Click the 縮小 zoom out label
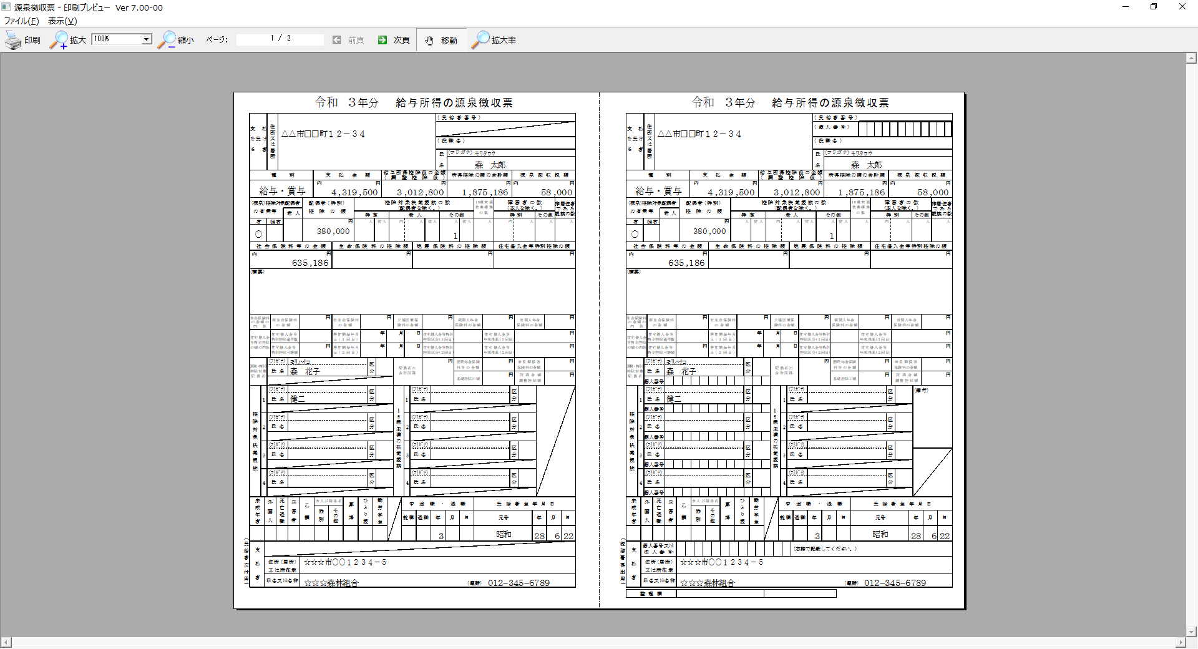The width and height of the screenshot is (1198, 649). 185,40
